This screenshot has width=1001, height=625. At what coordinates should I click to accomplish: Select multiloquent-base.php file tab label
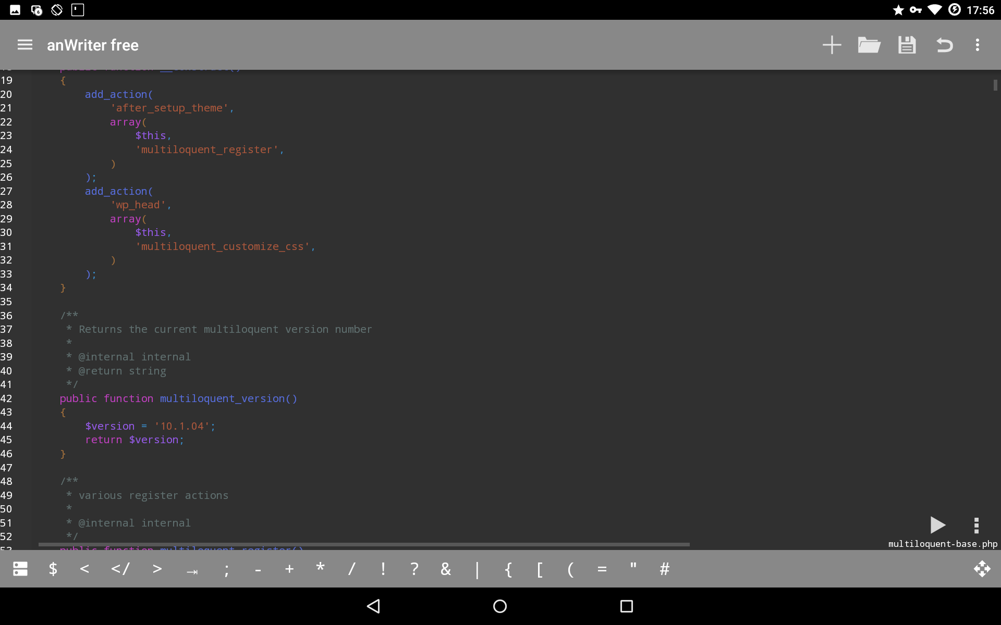point(943,544)
